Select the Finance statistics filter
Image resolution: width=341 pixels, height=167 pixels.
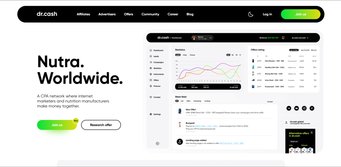point(192,55)
